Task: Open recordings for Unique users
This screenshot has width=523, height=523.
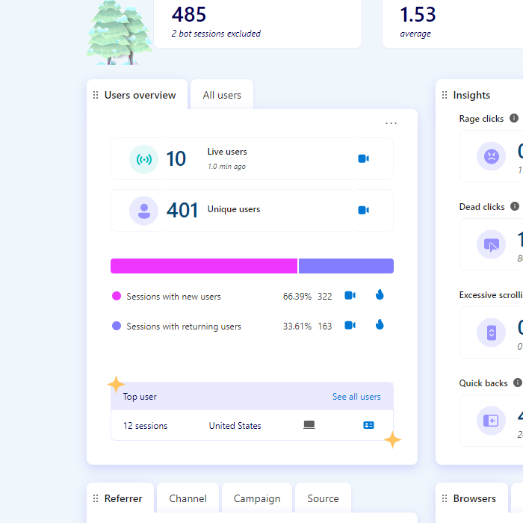Action: tap(363, 210)
